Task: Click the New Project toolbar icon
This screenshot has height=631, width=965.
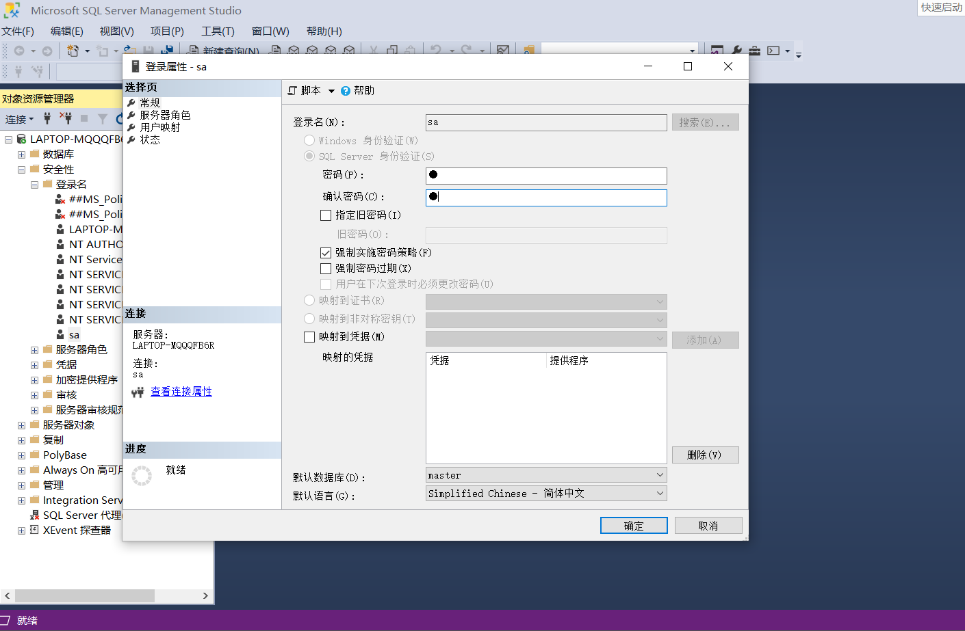Action: [73, 51]
